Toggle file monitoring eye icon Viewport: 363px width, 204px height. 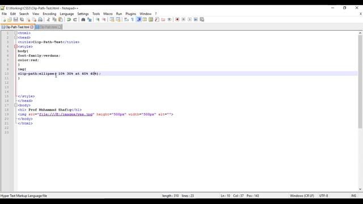click(x=169, y=20)
